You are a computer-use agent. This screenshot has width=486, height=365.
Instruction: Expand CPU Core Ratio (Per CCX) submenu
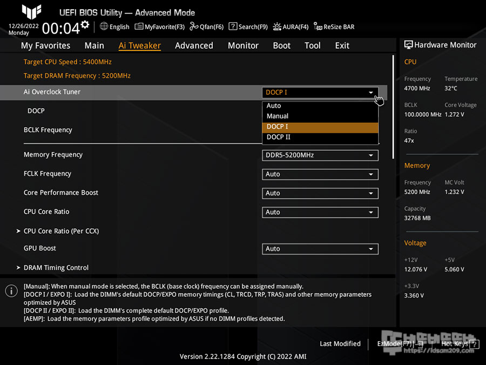point(58,231)
